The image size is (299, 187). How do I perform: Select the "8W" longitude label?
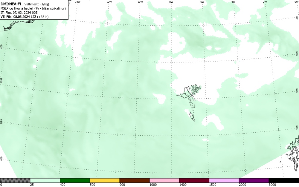[171, 2]
